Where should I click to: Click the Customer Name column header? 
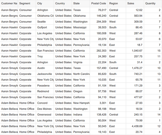9,4
